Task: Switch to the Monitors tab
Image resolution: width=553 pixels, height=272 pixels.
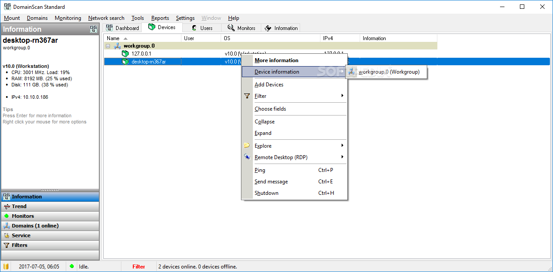Action: tap(241, 28)
